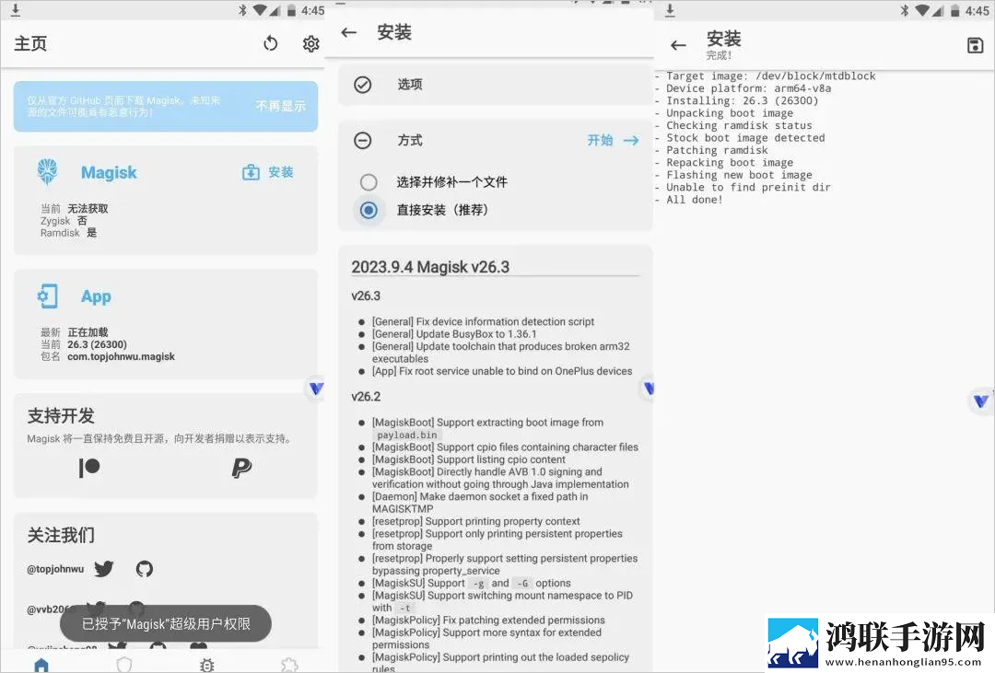Open the superuser shield tab
Screen dimensions: 995x673
coord(124,665)
